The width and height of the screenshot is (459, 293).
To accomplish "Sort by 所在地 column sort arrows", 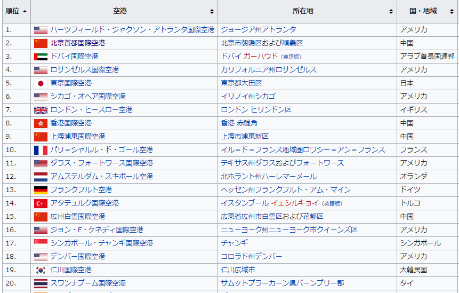I will click(x=391, y=11).
